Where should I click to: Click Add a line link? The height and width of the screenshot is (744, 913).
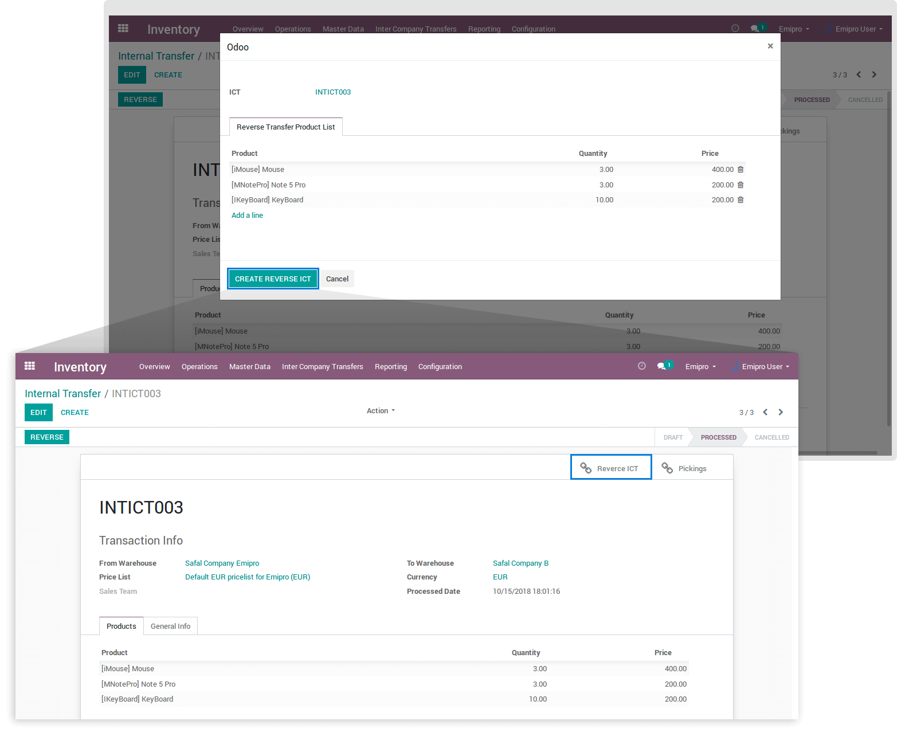coord(247,216)
